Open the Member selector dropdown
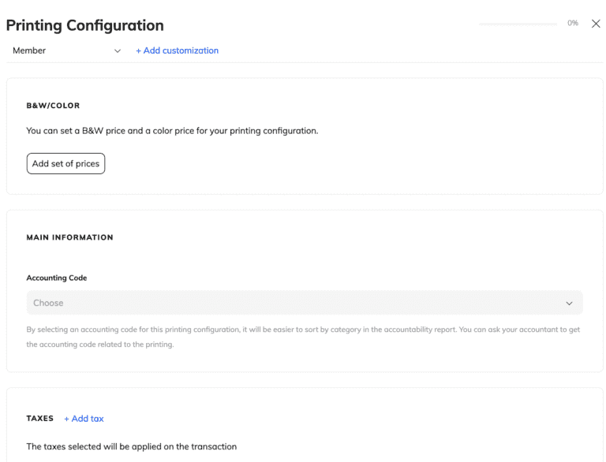The height and width of the screenshot is (462, 606). [67, 50]
